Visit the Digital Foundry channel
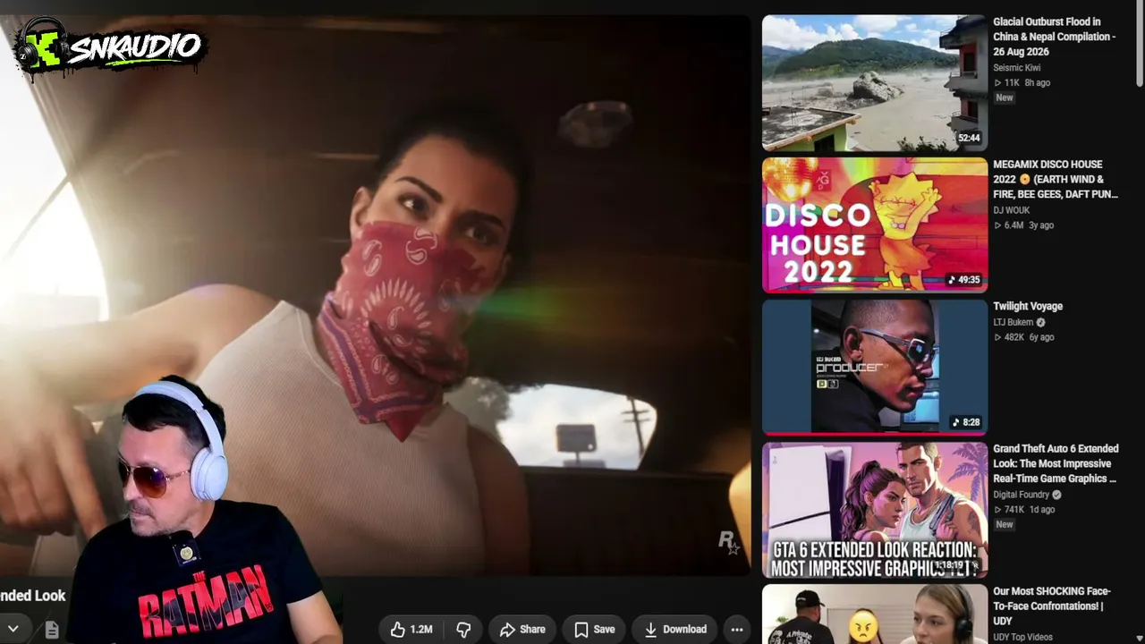 click(1022, 495)
